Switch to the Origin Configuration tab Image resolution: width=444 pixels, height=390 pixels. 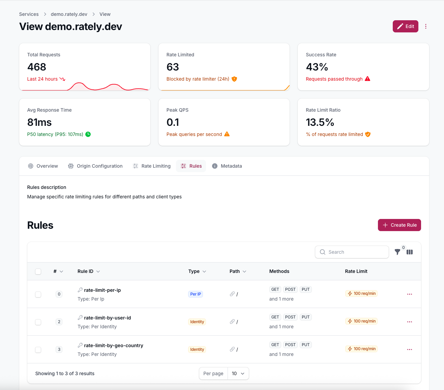95,166
